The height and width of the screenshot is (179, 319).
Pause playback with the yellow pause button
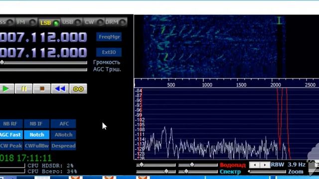[x=23, y=89]
